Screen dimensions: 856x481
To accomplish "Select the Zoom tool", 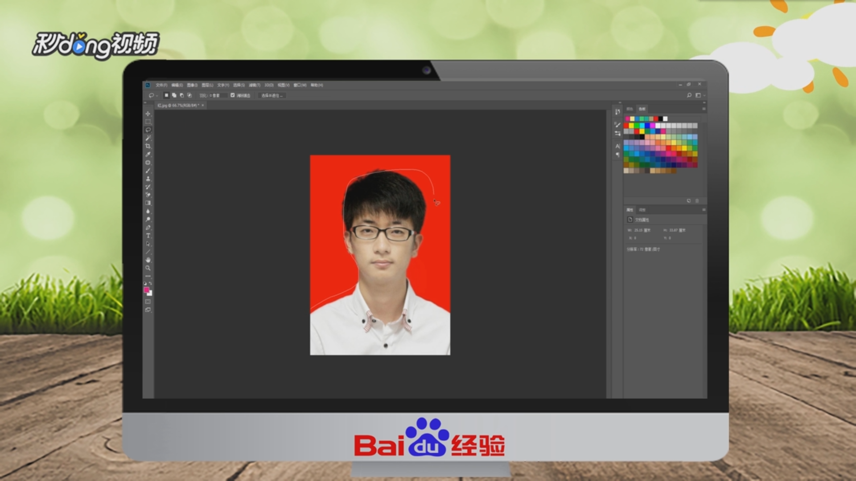I will coord(148,268).
